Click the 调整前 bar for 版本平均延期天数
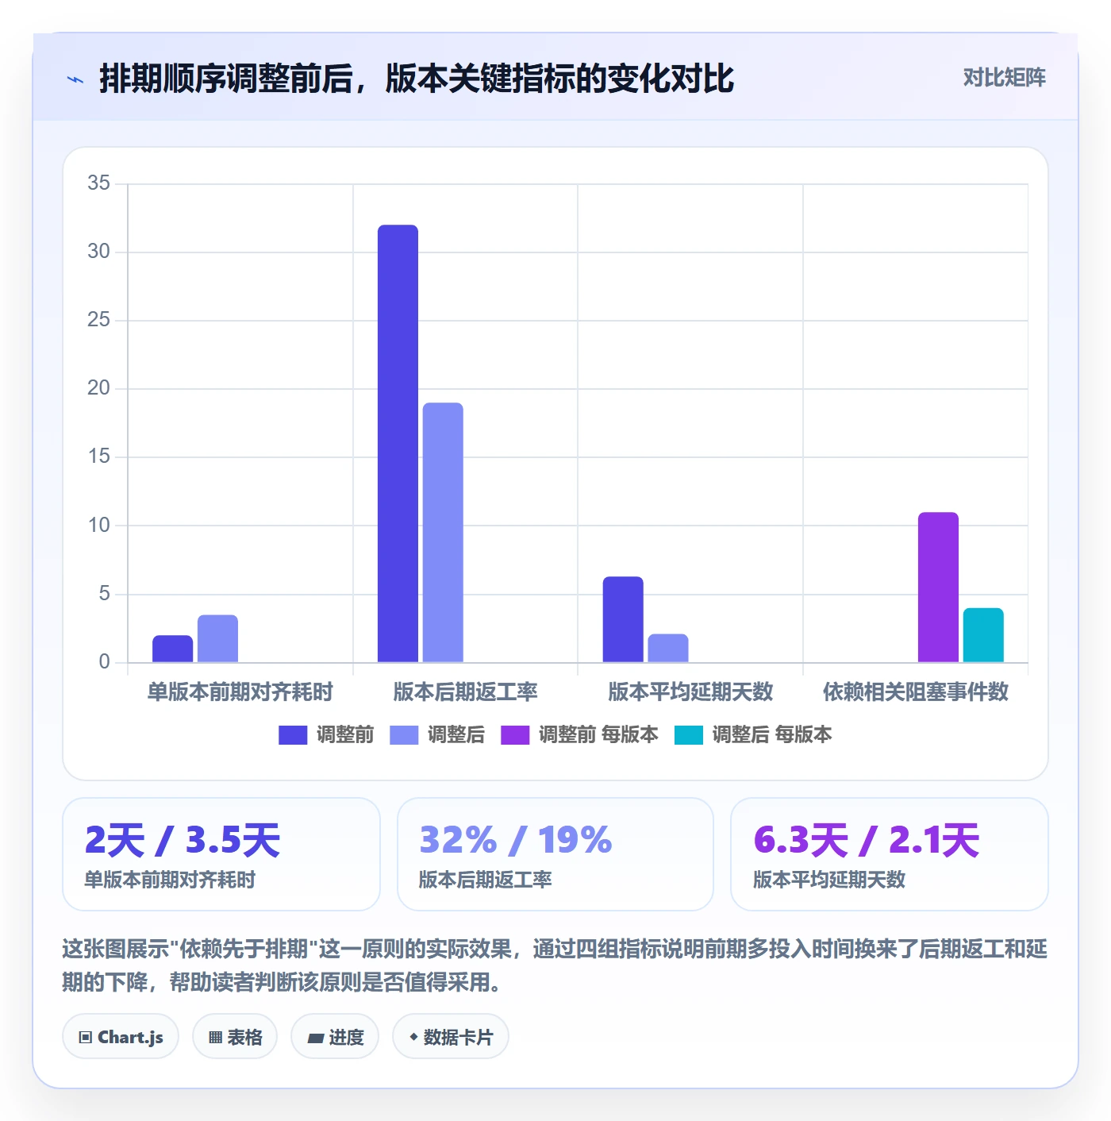1111x1121 pixels. pos(623,619)
